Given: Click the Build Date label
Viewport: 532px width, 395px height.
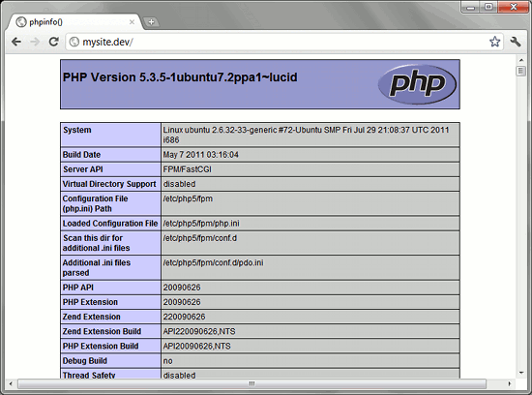Looking at the screenshot, I should pyautogui.click(x=81, y=155).
